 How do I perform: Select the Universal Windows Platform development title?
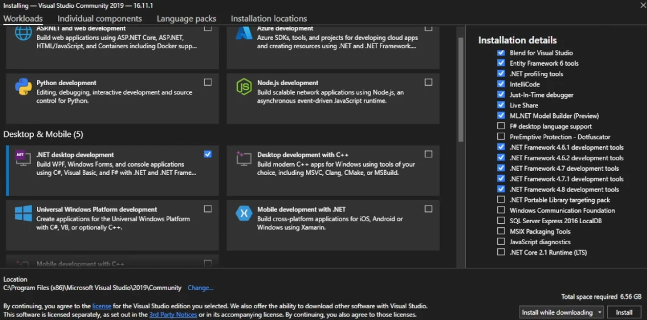tap(96, 210)
